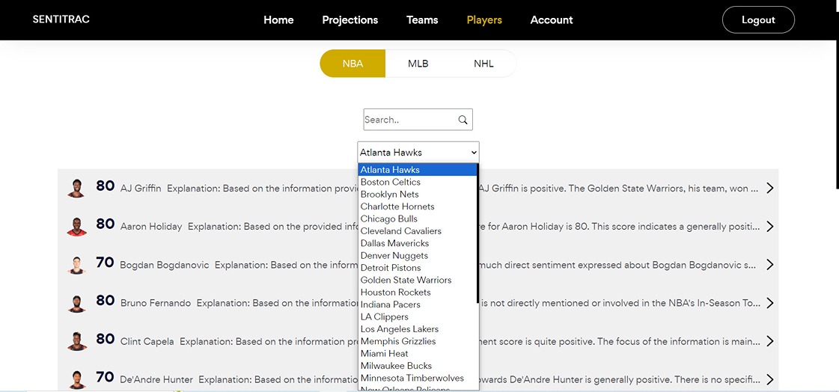Click the Clint Capela player name
Viewport: 839px width, 392px height.
pos(147,342)
